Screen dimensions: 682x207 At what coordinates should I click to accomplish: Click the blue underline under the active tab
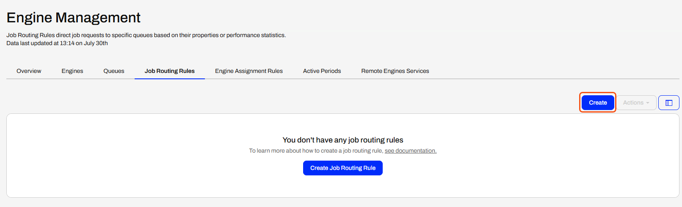pos(170,79)
